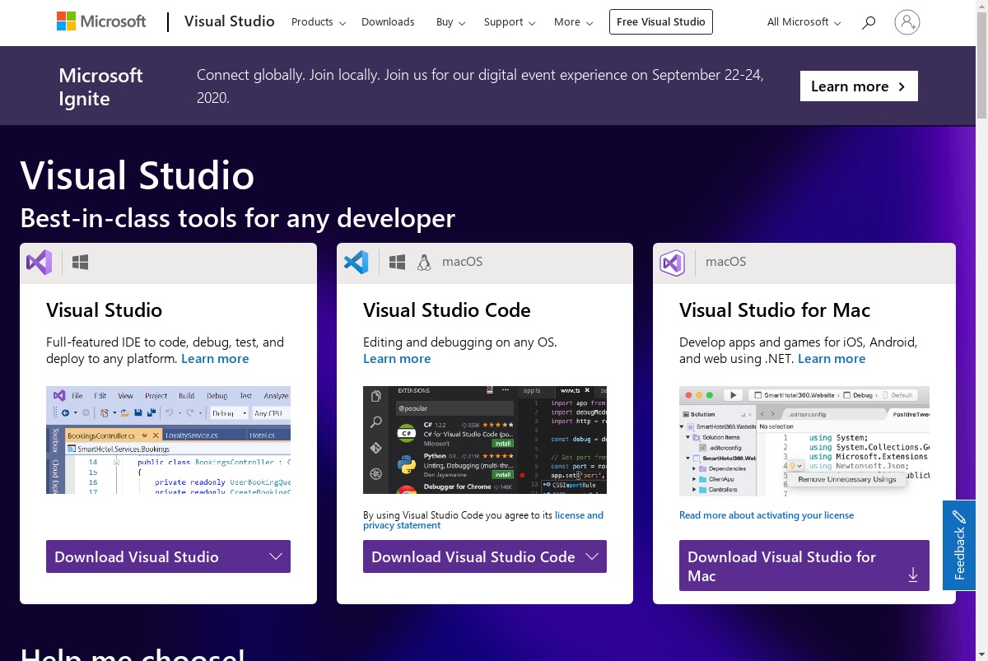Click the purple Visual Studio logo icon
This screenshot has width=988, height=661.
pos(39,263)
